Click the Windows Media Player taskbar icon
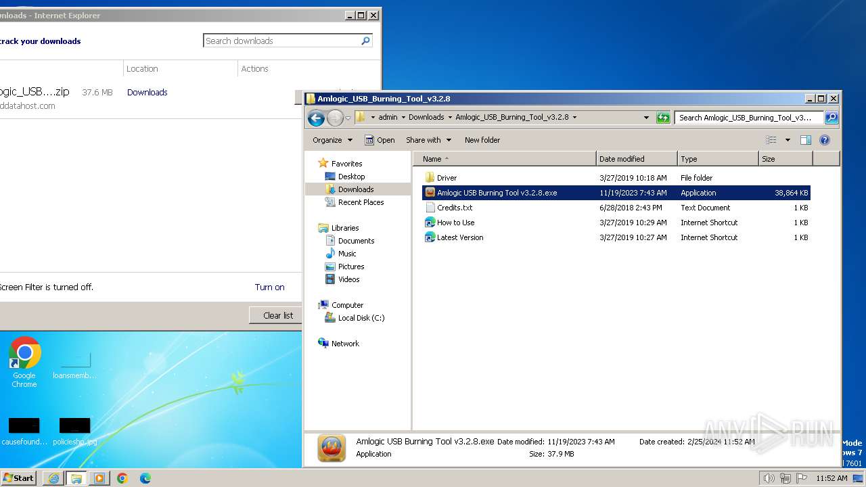Image resolution: width=866 pixels, height=487 pixels. [99, 478]
